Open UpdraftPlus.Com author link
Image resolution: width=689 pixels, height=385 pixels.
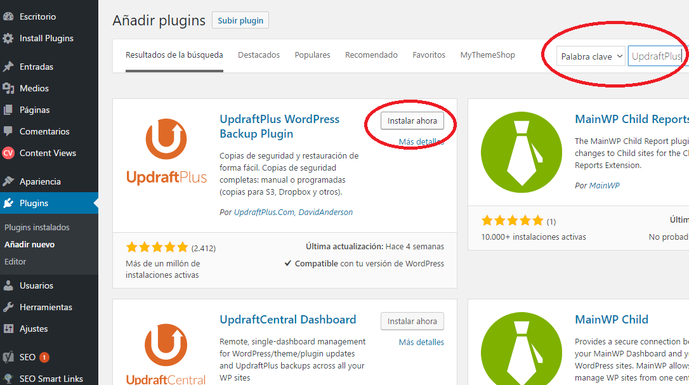pyautogui.click(x=264, y=212)
